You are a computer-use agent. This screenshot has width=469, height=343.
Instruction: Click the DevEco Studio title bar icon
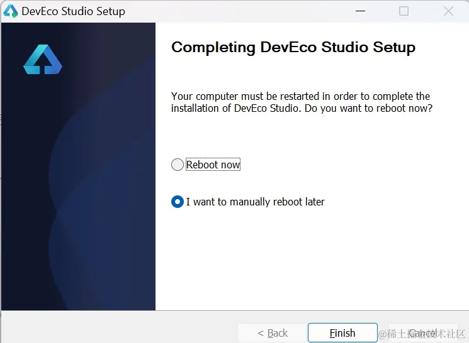11,11
